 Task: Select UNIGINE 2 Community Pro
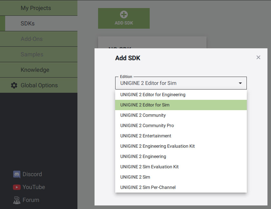(x=181, y=126)
